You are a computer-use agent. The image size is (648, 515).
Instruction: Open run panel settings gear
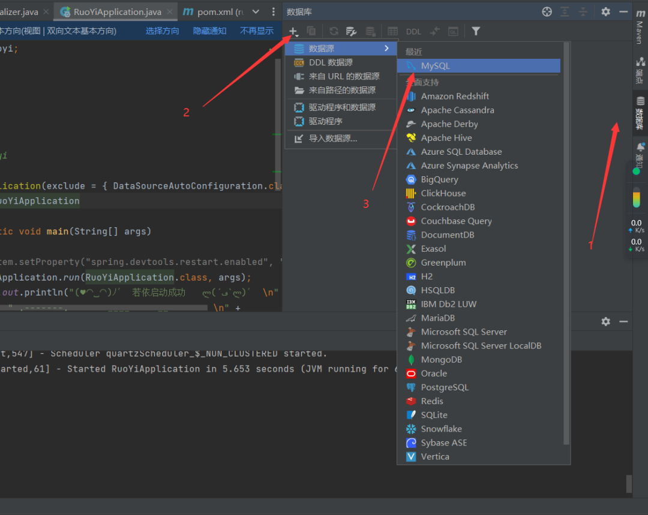click(605, 322)
